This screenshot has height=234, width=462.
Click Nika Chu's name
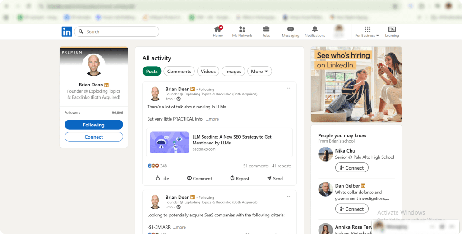(345, 151)
